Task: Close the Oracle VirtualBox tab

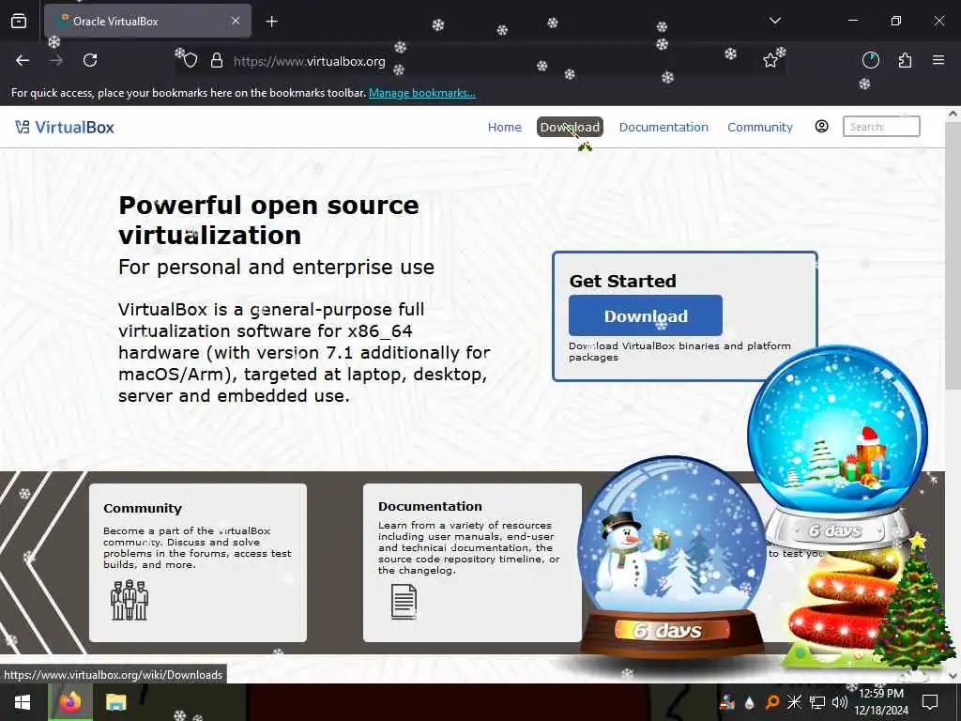Action: [236, 21]
